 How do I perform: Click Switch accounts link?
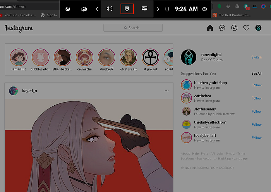click(x=256, y=57)
